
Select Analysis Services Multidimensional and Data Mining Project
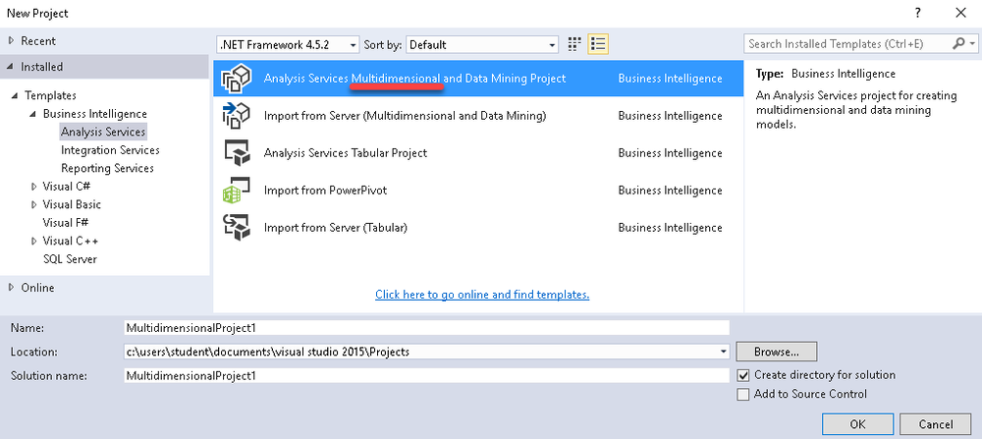click(x=478, y=79)
